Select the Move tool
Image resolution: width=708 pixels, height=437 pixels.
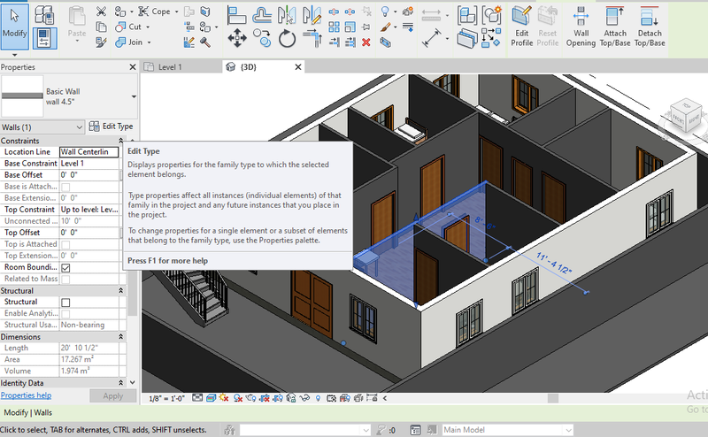(x=237, y=38)
